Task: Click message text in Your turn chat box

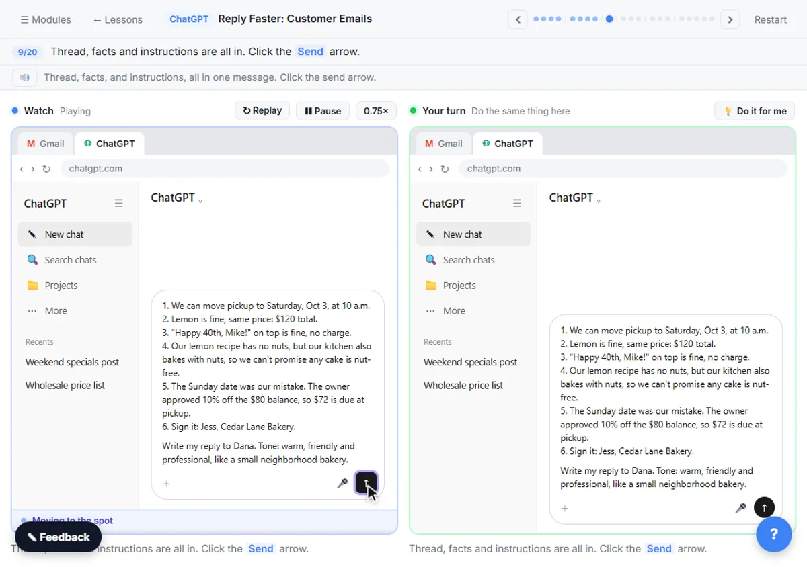Action: pos(666,407)
